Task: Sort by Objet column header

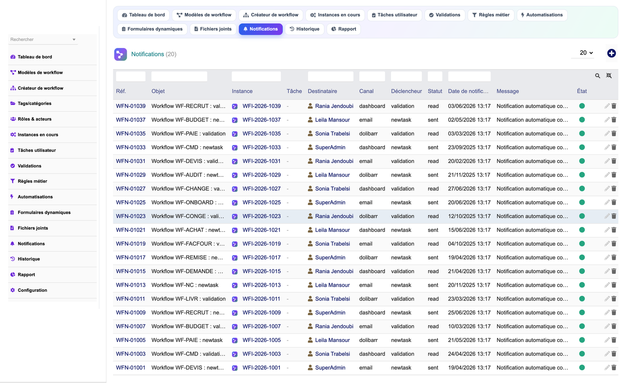Action: [x=158, y=91]
